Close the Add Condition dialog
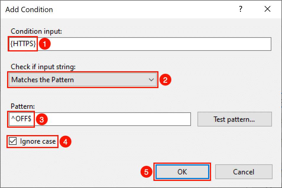 click(x=268, y=9)
